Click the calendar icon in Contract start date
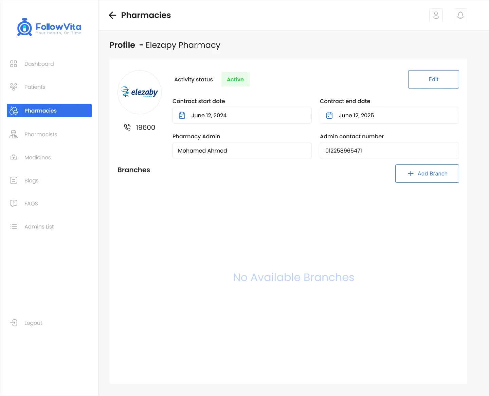 click(182, 115)
